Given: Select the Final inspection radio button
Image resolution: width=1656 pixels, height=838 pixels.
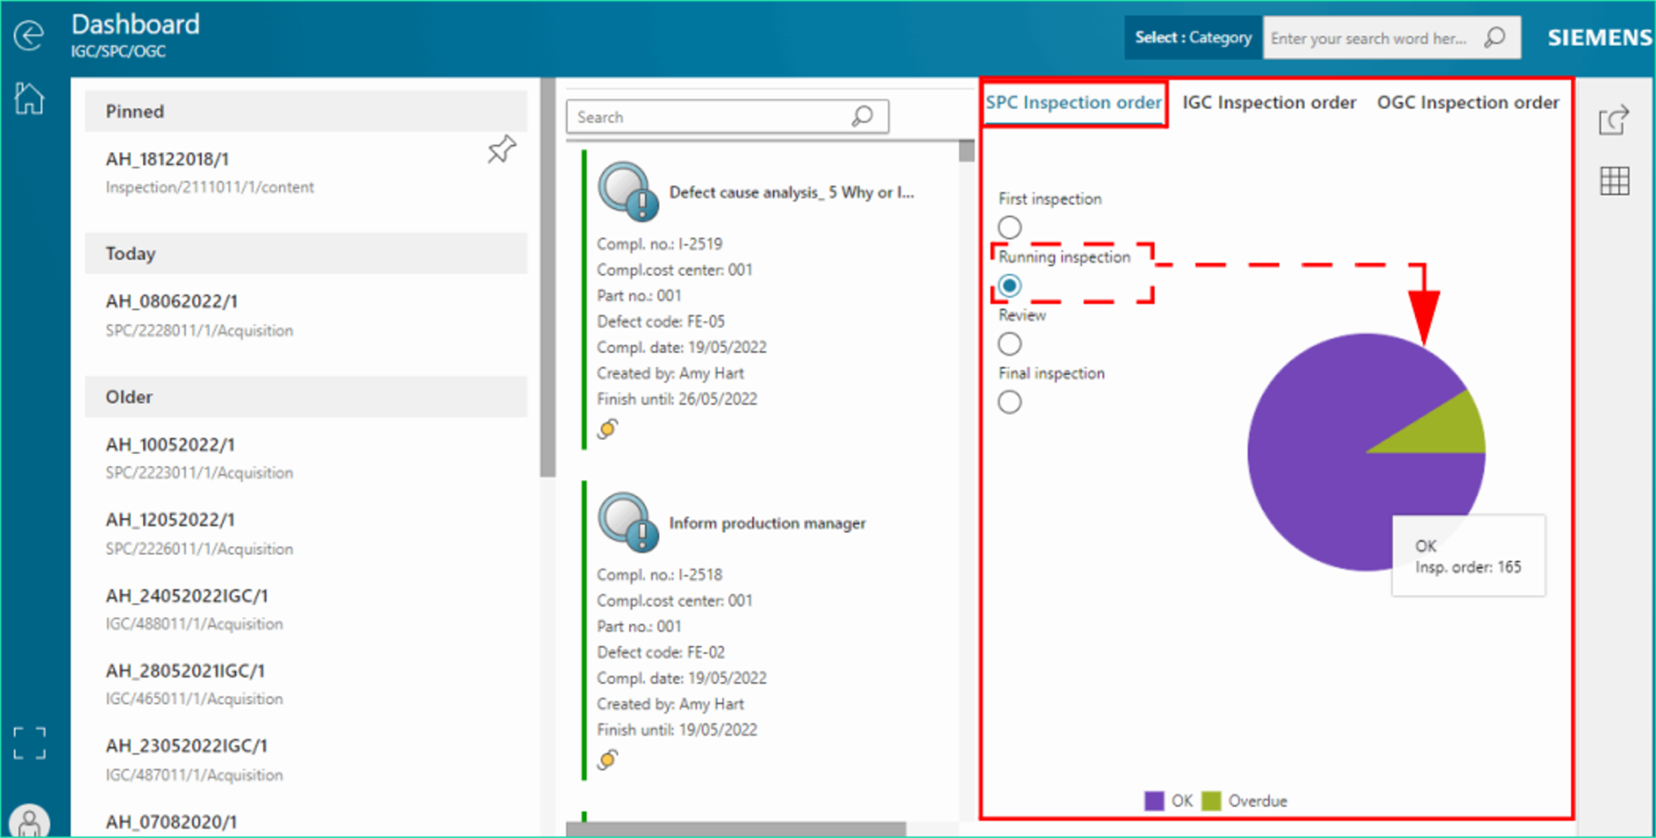Looking at the screenshot, I should [x=1009, y=402].
